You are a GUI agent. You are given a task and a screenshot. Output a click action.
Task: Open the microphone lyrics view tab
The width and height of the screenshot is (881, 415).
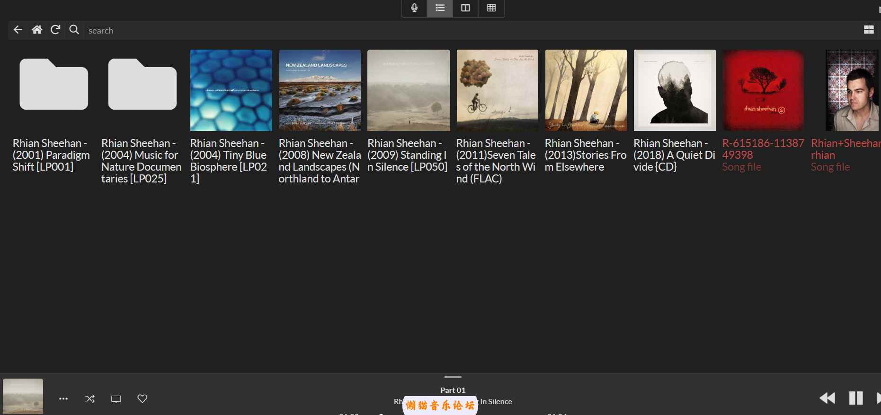point(414,8)
